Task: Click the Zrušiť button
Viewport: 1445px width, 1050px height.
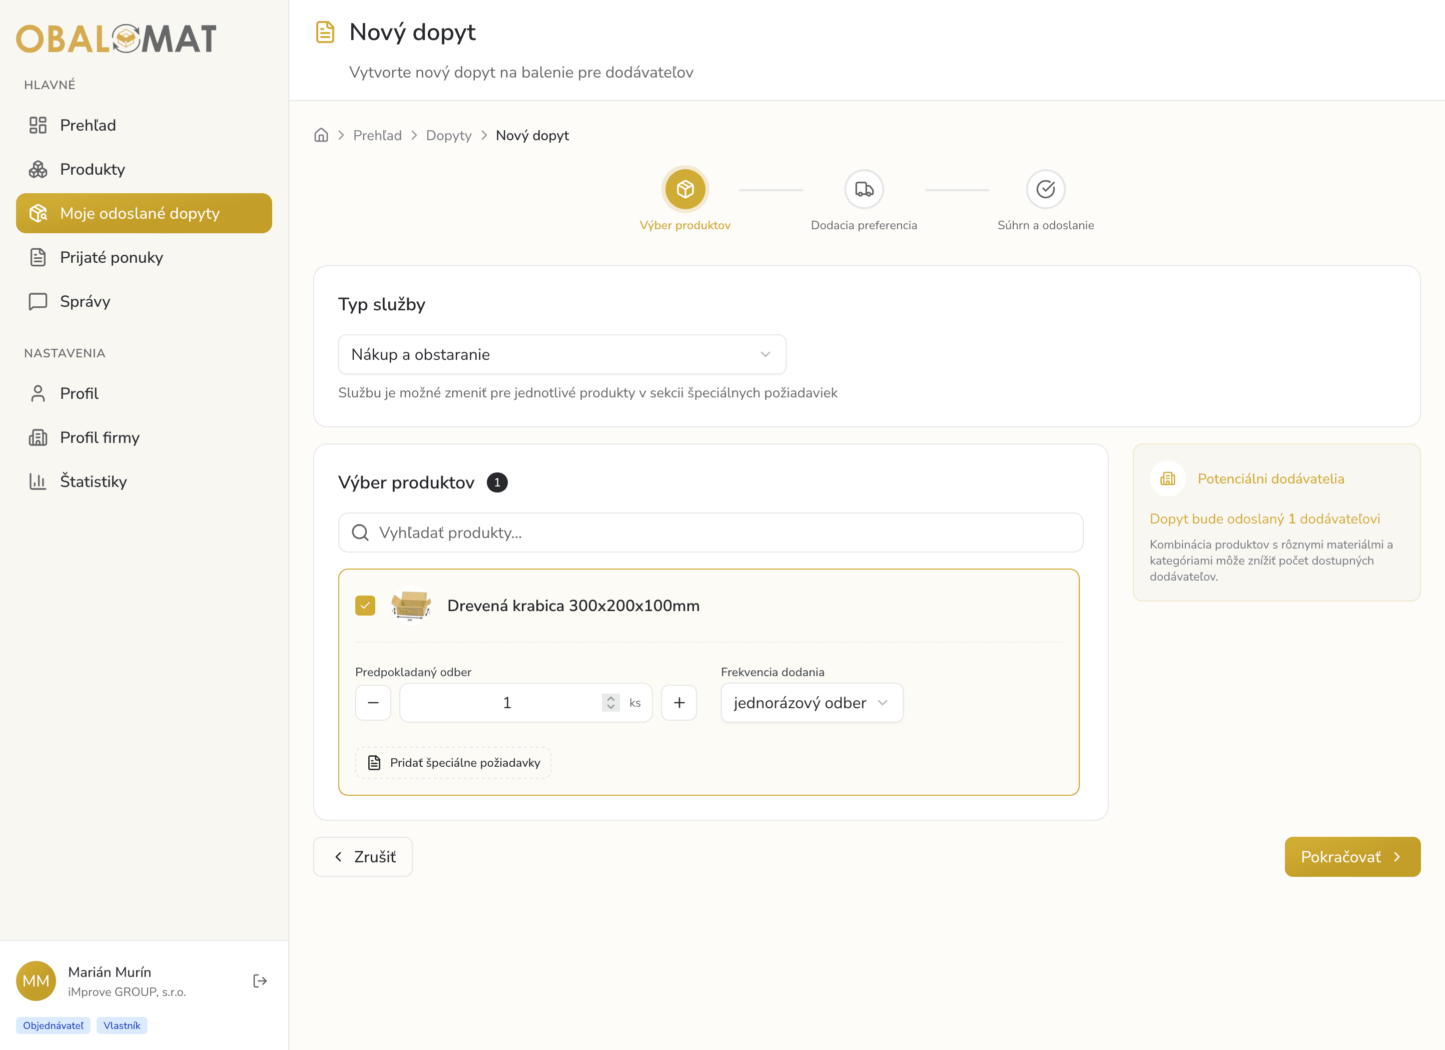Action: (x=363, y=856)
